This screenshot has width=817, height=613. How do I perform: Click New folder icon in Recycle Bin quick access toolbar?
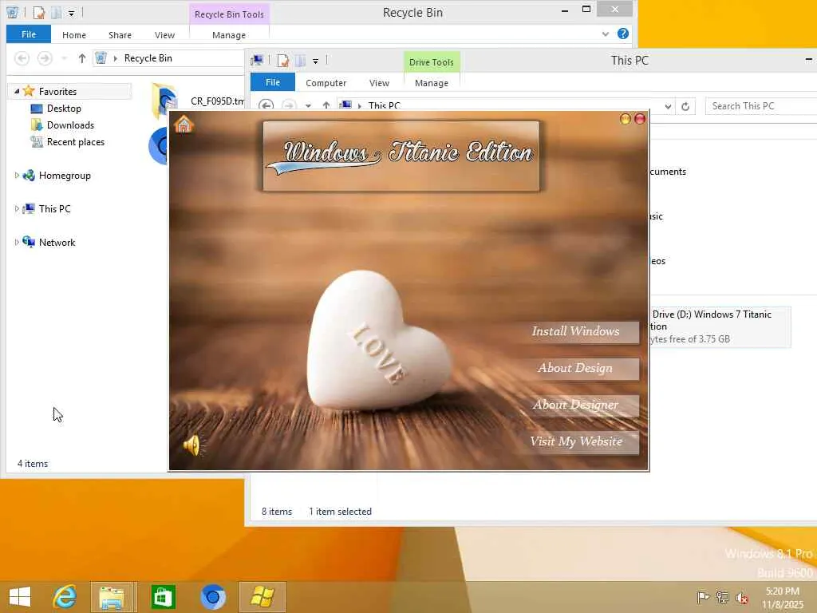57,13
